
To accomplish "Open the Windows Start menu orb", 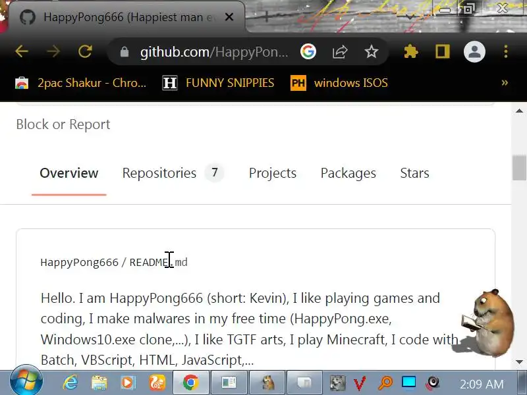I will [26, 381].
